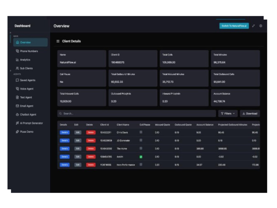277x208 pixels.
Task: Click the home icon beside Overview
Action: (17, 42)
